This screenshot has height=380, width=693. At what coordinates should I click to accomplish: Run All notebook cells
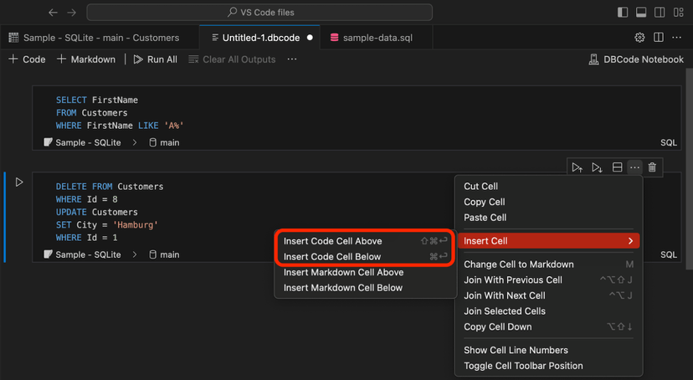tap(156, 59)
